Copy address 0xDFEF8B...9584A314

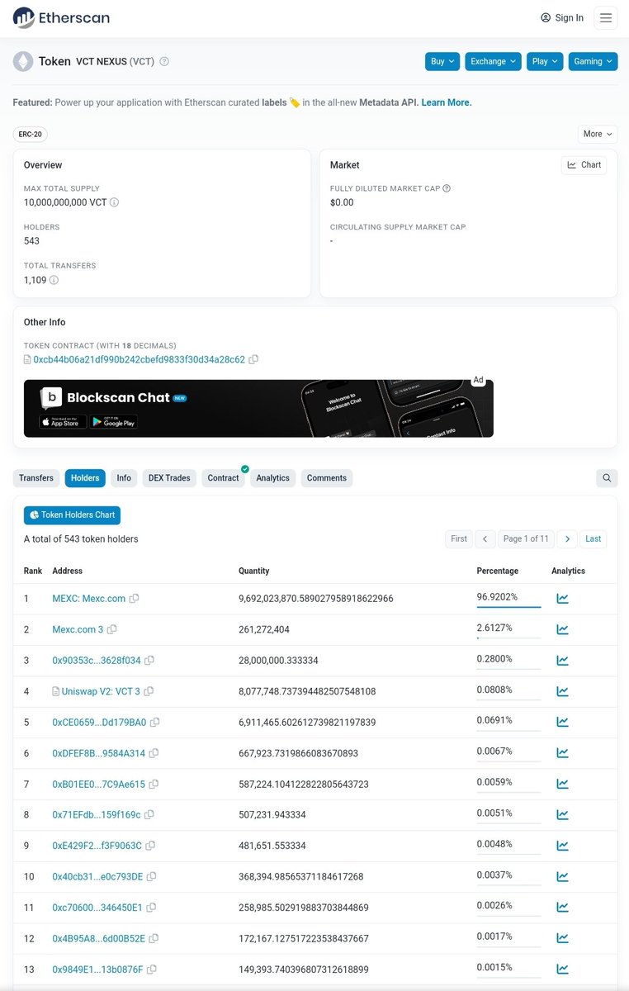click(154, 753)
